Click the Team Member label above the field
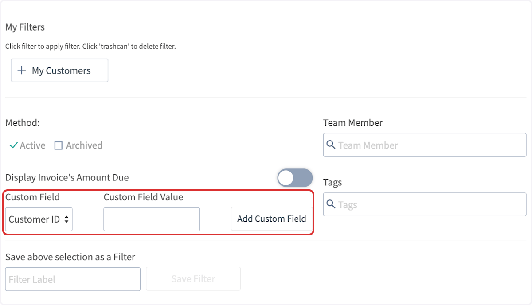Screen dimensions: 532x305 coord(353,123)
